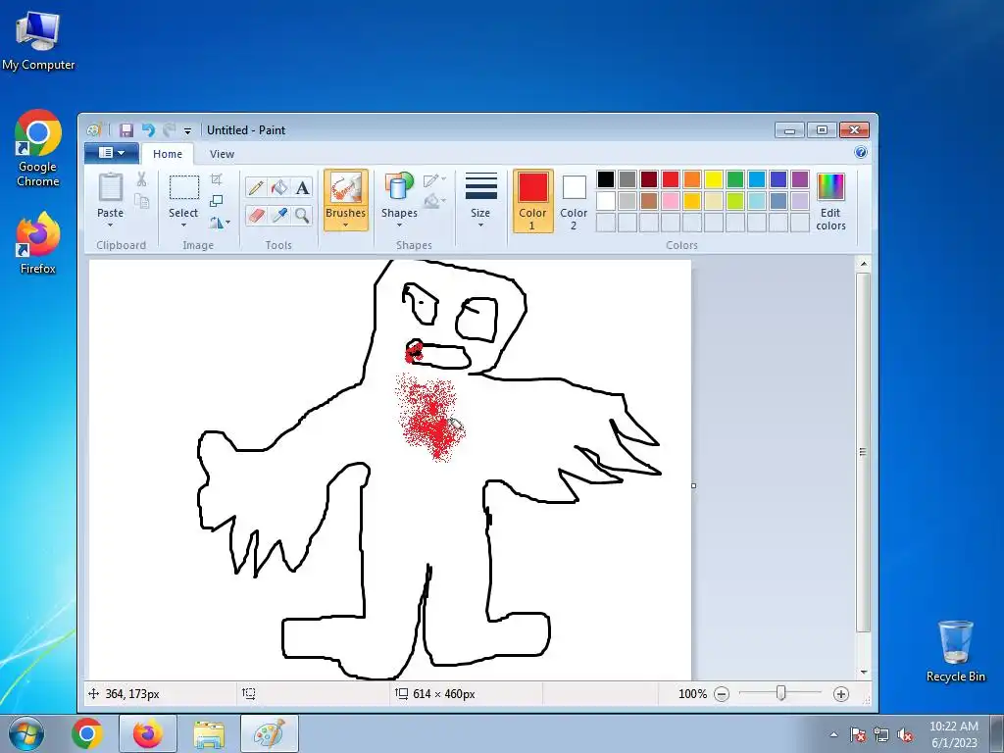
Task: Open the Paint file menu button
Action: [x=112, y=153]
